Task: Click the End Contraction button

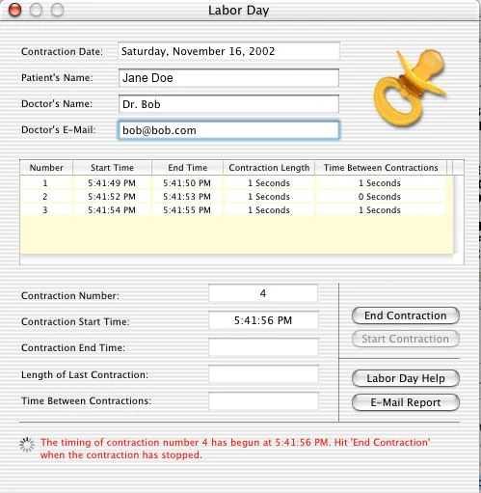Action: click(x=406, y=315)
